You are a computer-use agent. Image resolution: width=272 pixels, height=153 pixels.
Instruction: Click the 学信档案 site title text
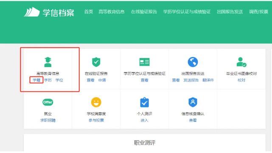coord(59,13)
